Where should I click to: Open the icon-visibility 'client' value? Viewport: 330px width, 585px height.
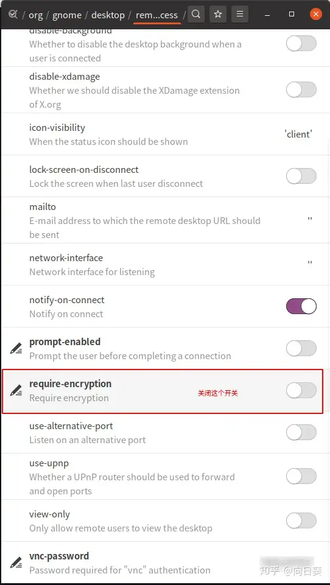pyautogui.click(x=298, y=135)
